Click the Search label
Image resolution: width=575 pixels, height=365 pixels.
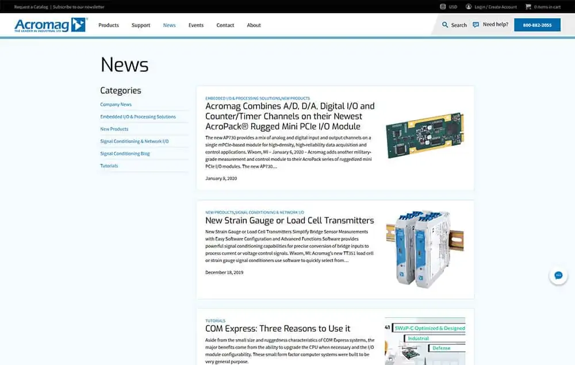click(459, 25)
